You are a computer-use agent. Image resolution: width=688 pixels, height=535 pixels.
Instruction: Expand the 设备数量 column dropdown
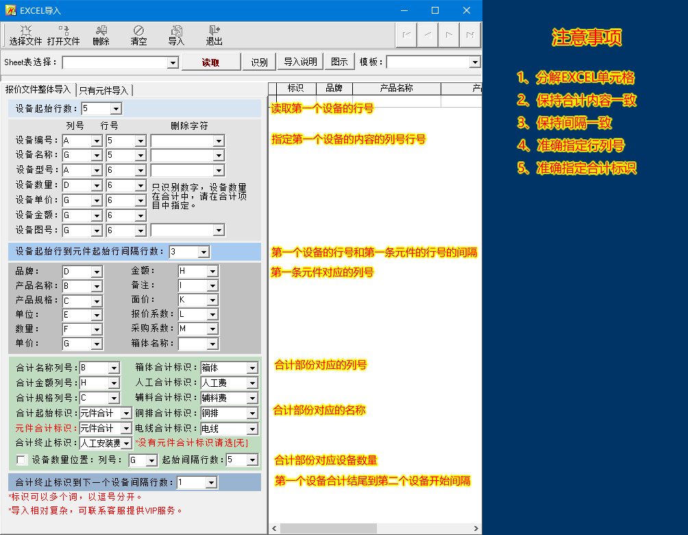[x=97, y=185]
